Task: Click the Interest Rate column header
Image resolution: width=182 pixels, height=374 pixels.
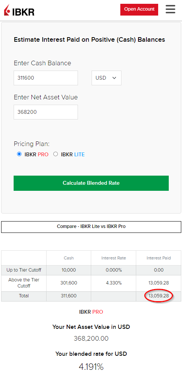Action: (114, 258)
